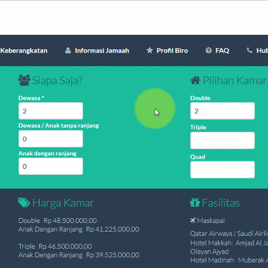Viewport: 268px width, 268px height.
Task: Click the phone icon in the navigation bar
Action: click(250, 50)
